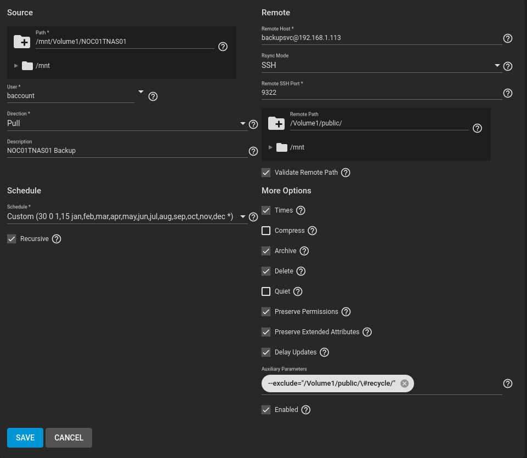This screenshot has height=458, width=527.
Task: Click the add path icon in Source section
Action: coord(22,42)
